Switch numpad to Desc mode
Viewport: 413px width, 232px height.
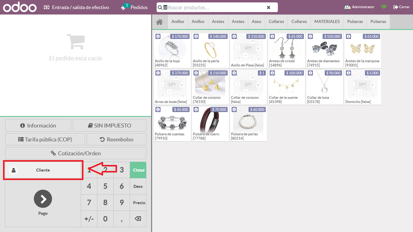(138, 186)
